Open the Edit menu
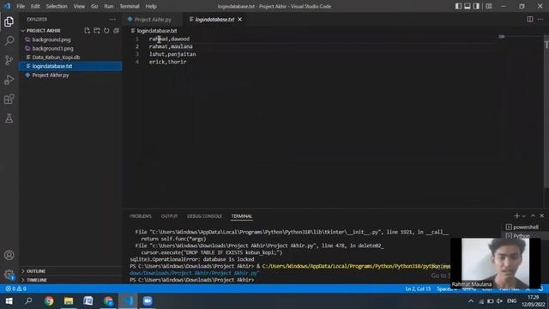Image resolution: width=549 pixels, height=309 pixels. point(35,6)
